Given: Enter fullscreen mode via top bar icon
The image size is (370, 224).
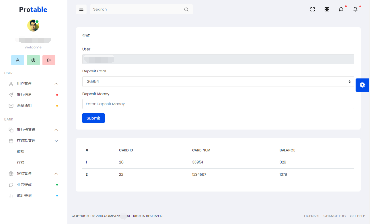Looking at the screenshot, I should pyautogui.click(x=312, y=9).
